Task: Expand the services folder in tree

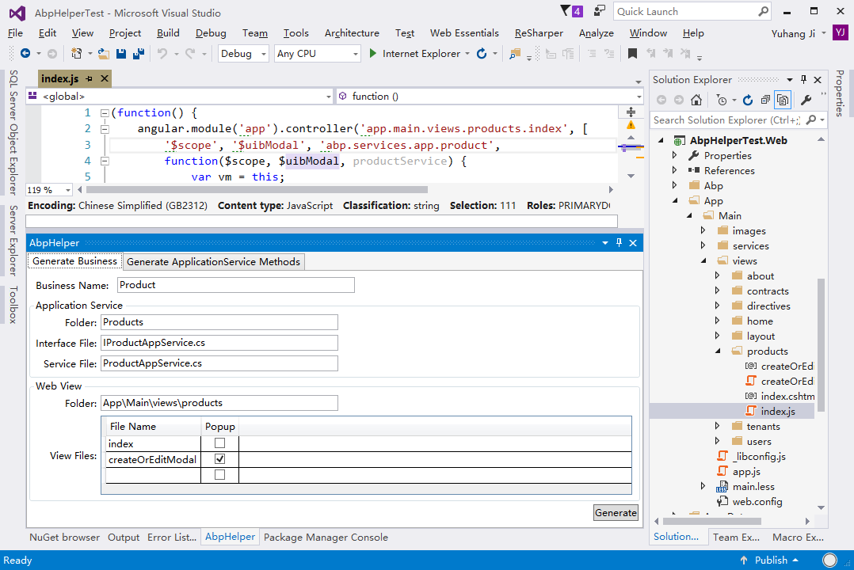Action: 703,245
